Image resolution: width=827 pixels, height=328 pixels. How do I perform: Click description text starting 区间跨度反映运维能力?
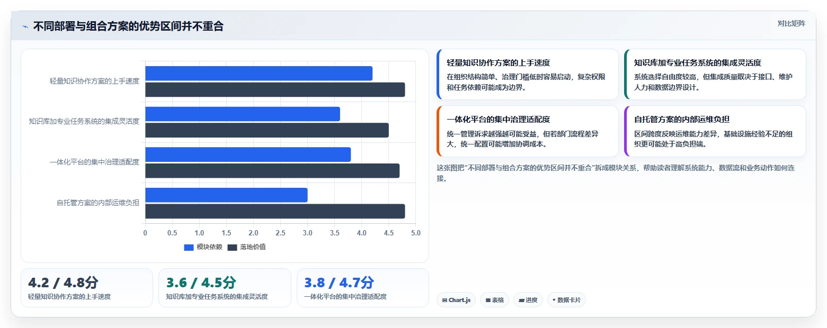(714, 139)
